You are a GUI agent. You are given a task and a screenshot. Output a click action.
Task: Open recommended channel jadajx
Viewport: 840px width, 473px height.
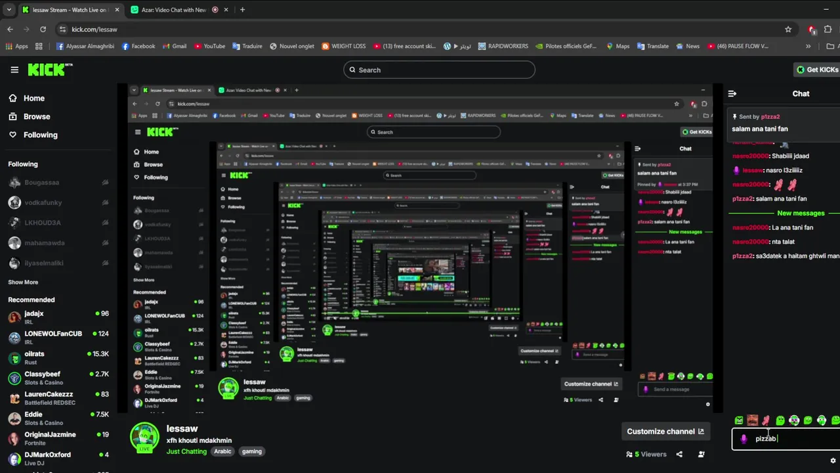[58, 317]
